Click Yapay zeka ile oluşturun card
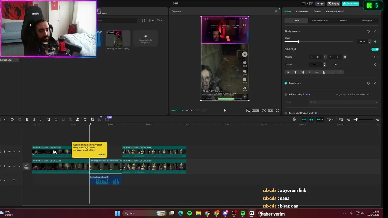This screenshot has width=388, height=218. (145, 38)
